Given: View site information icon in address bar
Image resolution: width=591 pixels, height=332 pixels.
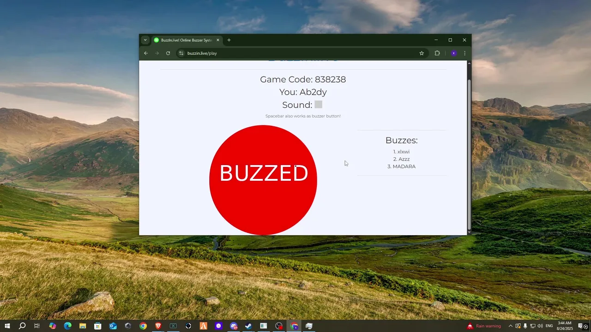Looking at the screenshot, I should pos(181,53).
